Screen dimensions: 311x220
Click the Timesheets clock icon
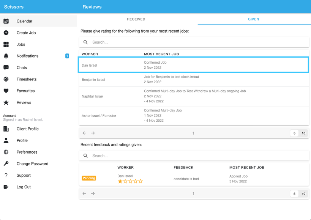click(x=6, y=79)
